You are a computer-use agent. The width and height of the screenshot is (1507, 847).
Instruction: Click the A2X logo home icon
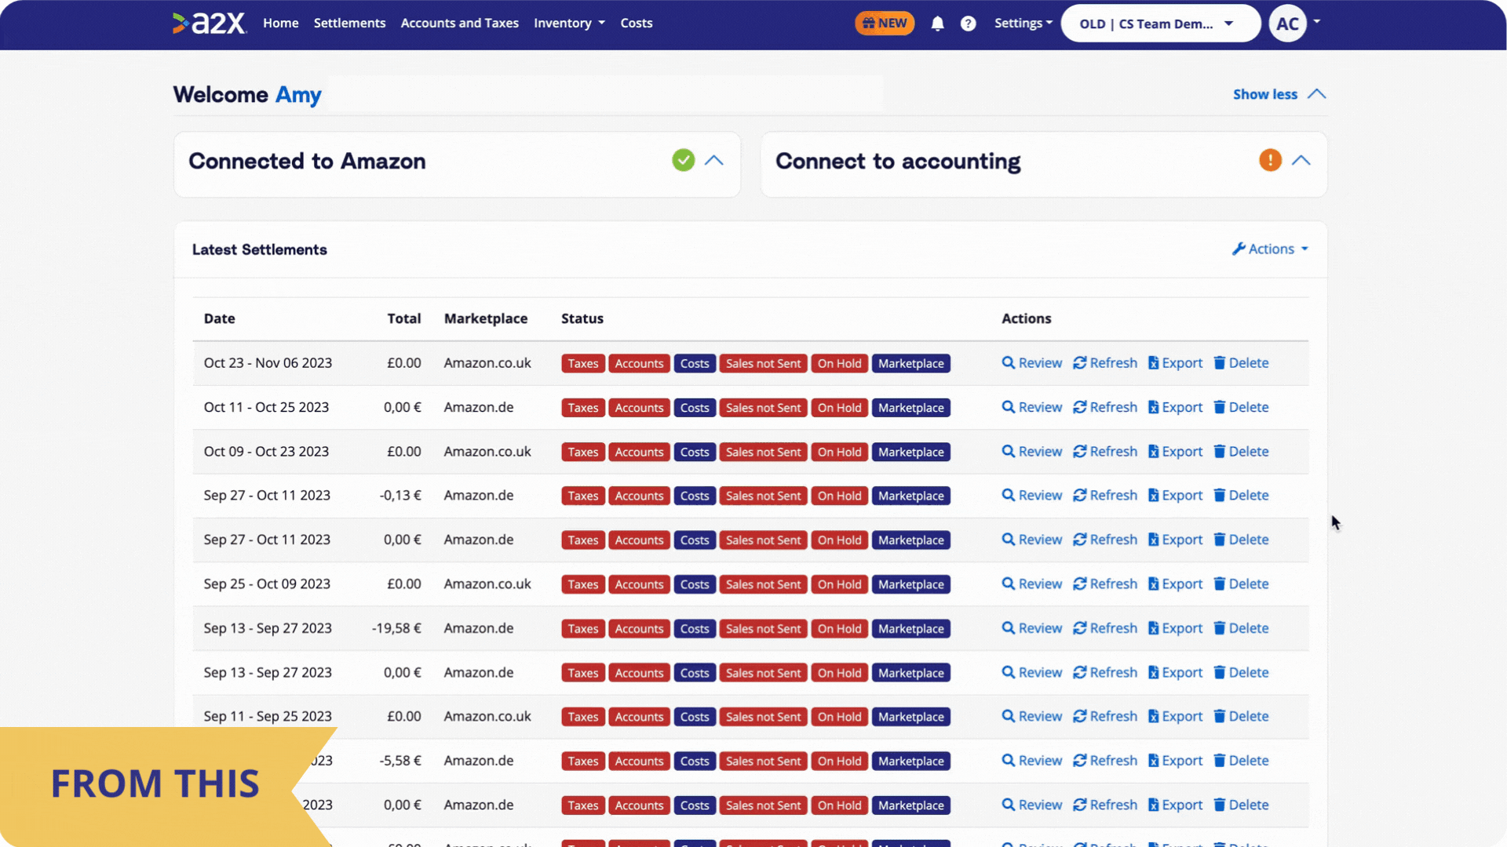pyautogui.click(x=207, y=23)
